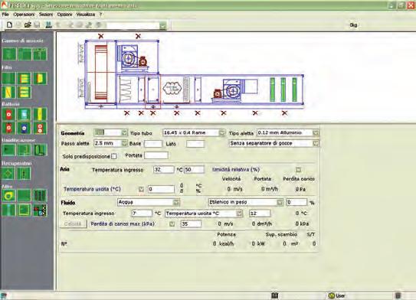Select the diagonal yellow filter icon
This screenshot has width=416, height=300.
click(x=8, y=93)
